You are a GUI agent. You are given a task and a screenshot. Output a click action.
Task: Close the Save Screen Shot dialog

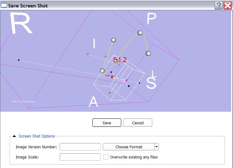click(227, 5)
